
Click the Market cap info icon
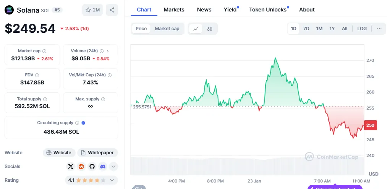(44, 51)
